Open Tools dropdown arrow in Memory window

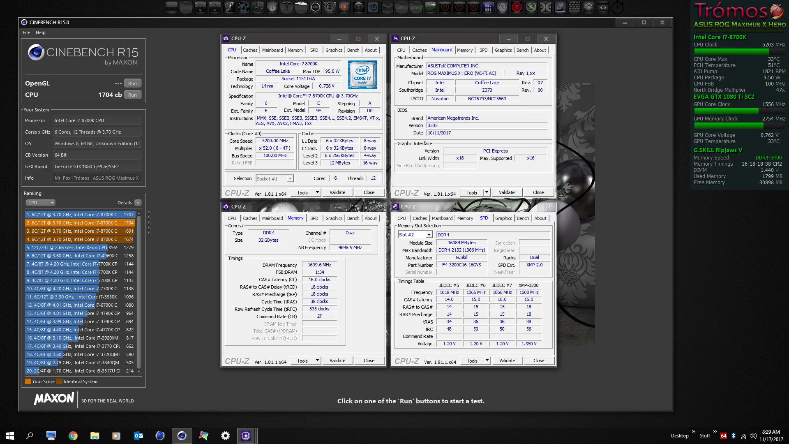(317, 361)
